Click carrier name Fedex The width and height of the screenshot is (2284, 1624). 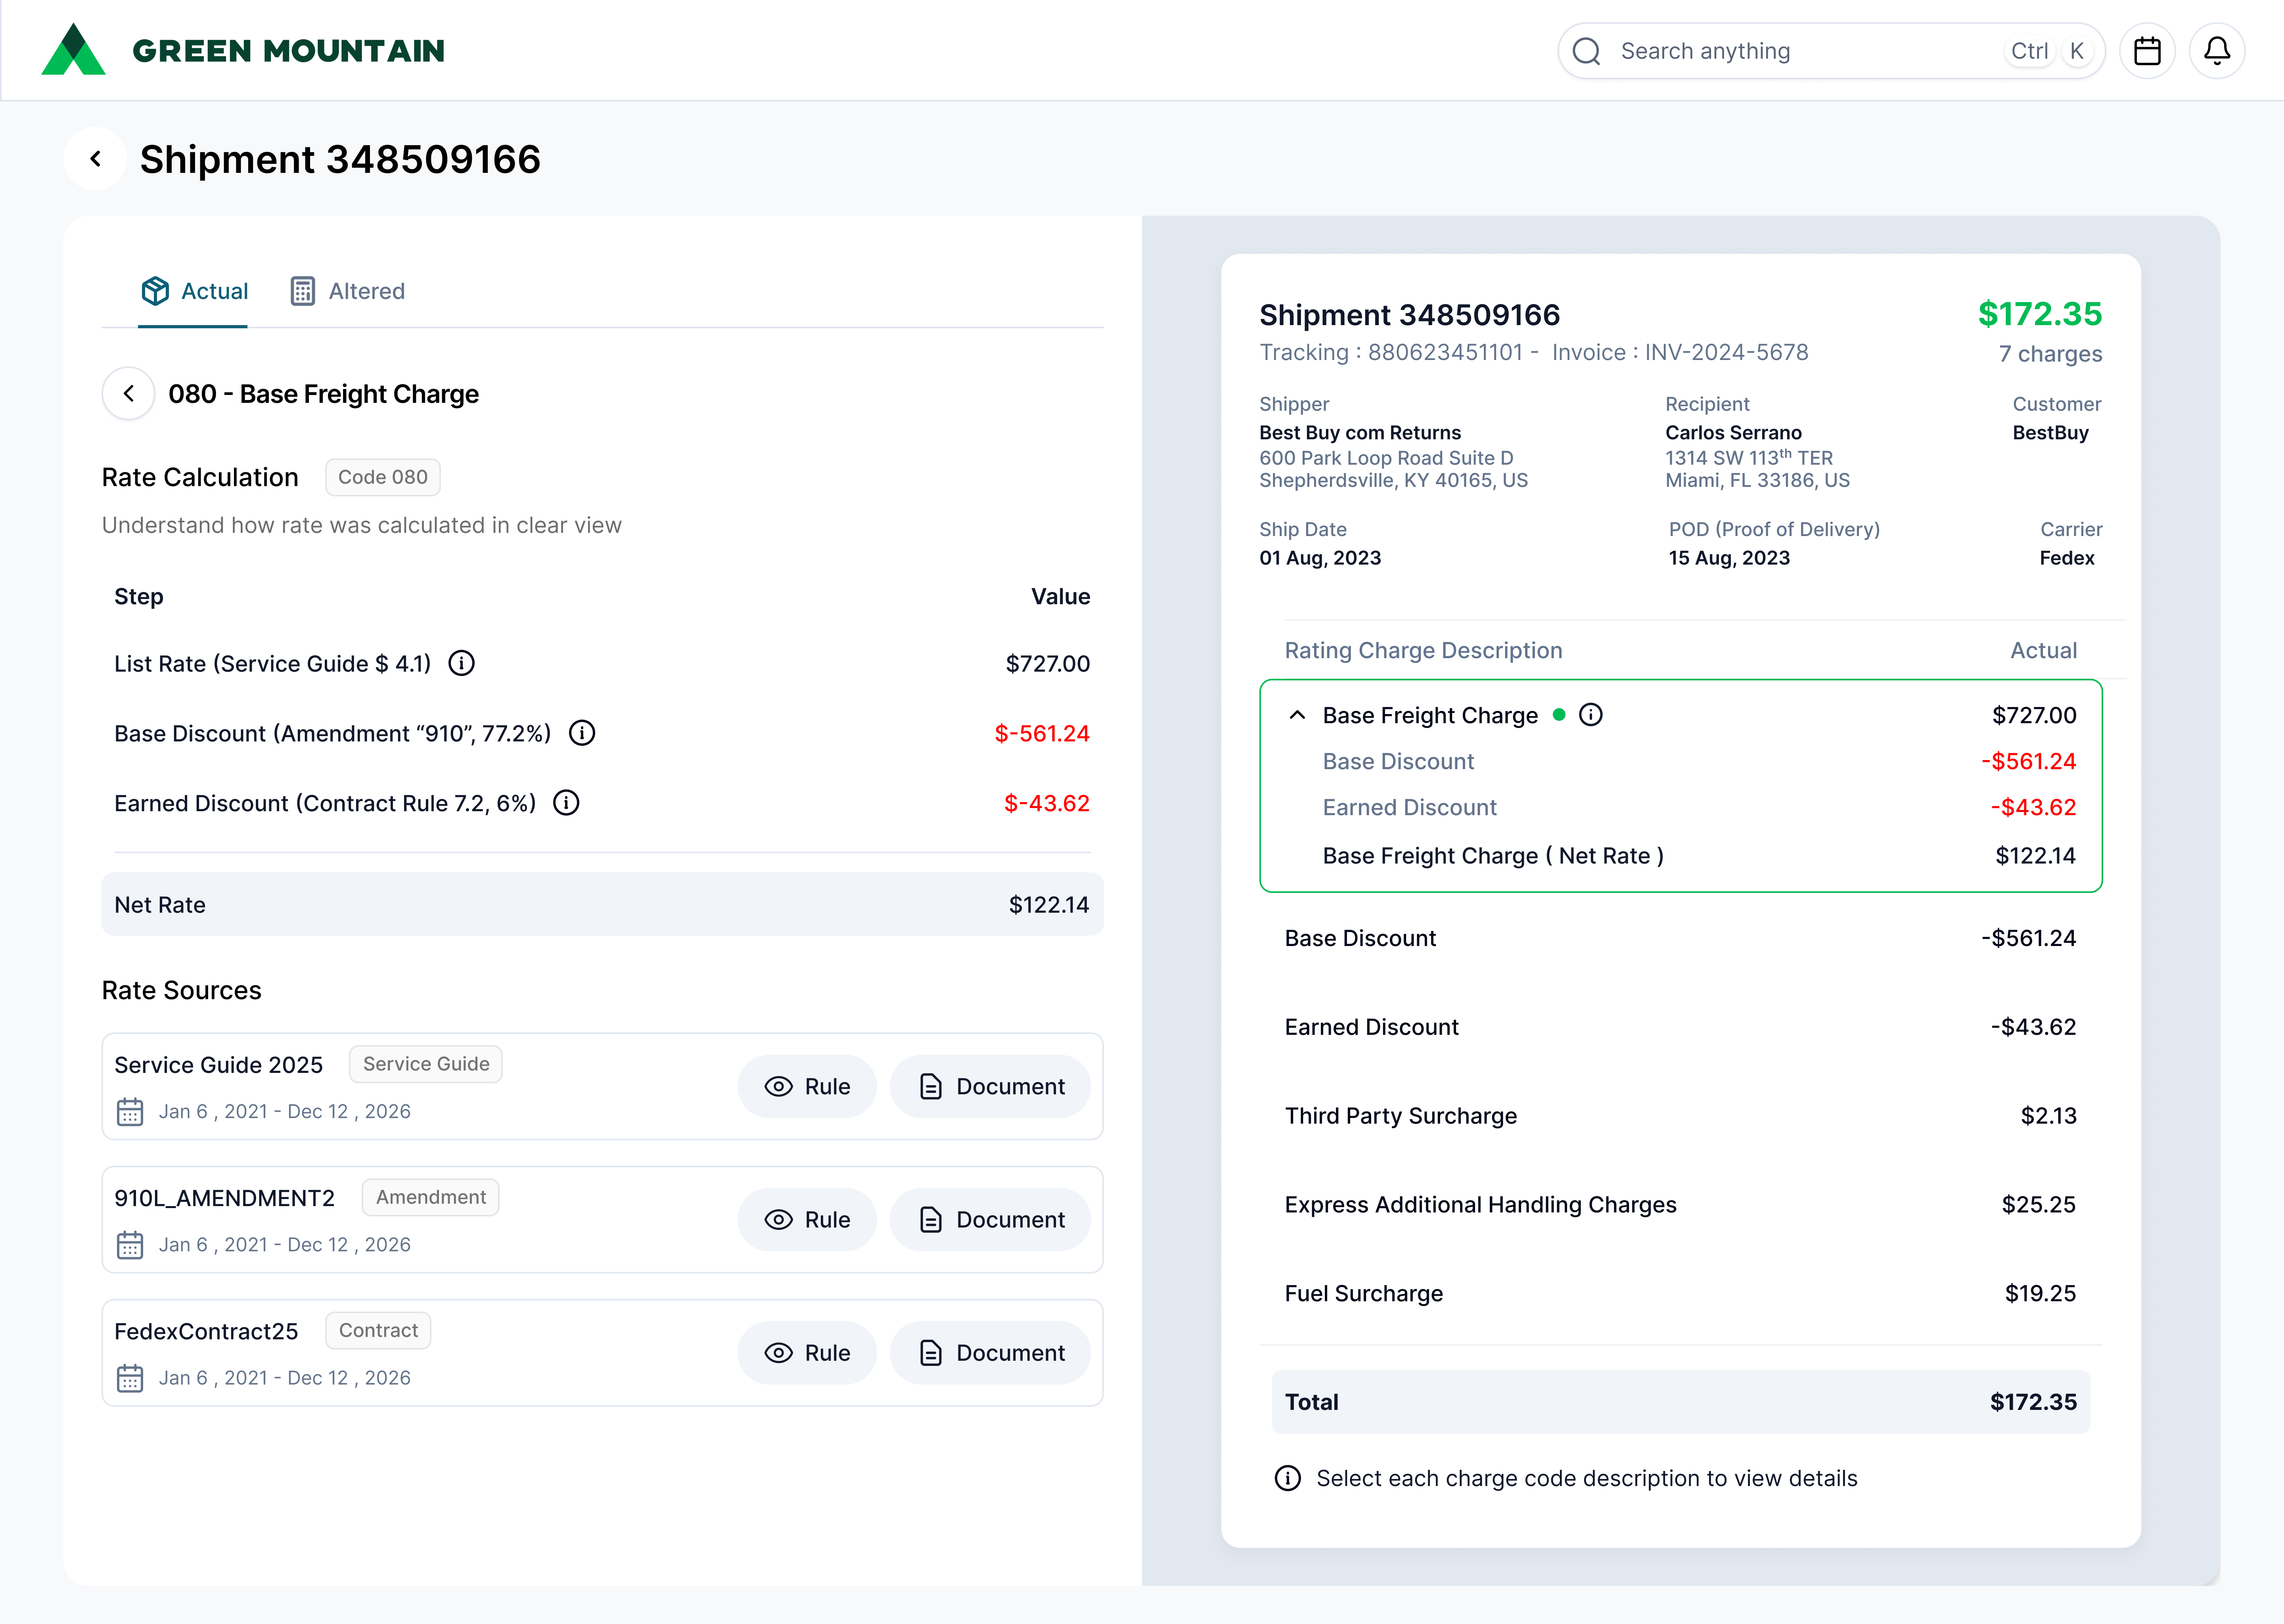click(x=2067, y=558)
